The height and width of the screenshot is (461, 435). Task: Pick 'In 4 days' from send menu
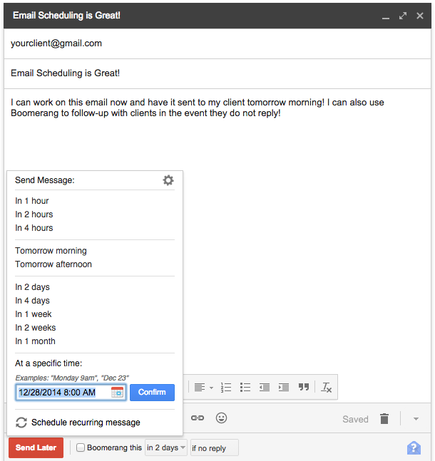coord(32,301)
